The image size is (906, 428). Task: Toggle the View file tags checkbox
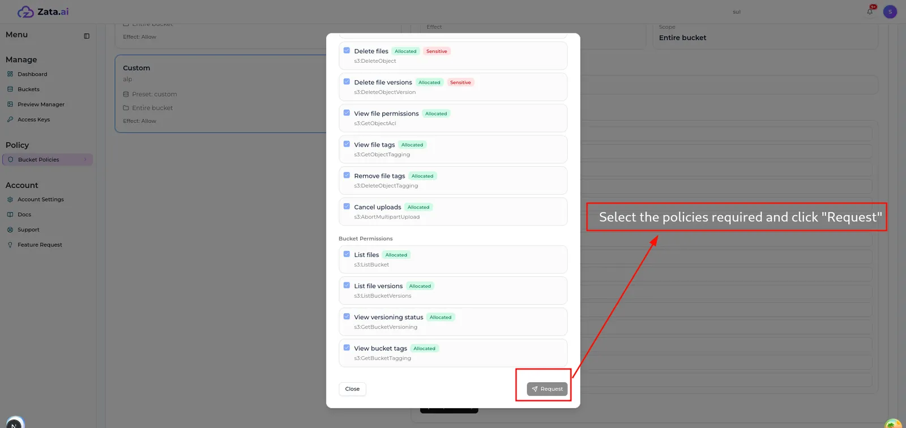coord(347,144)
